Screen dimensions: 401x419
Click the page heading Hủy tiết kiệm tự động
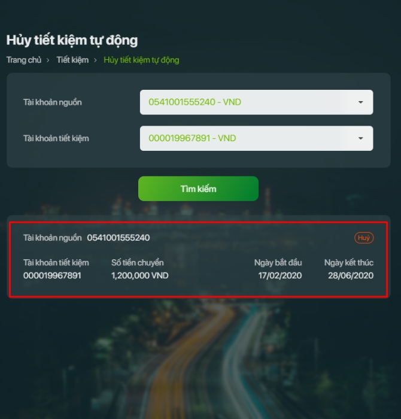(72, 41)
